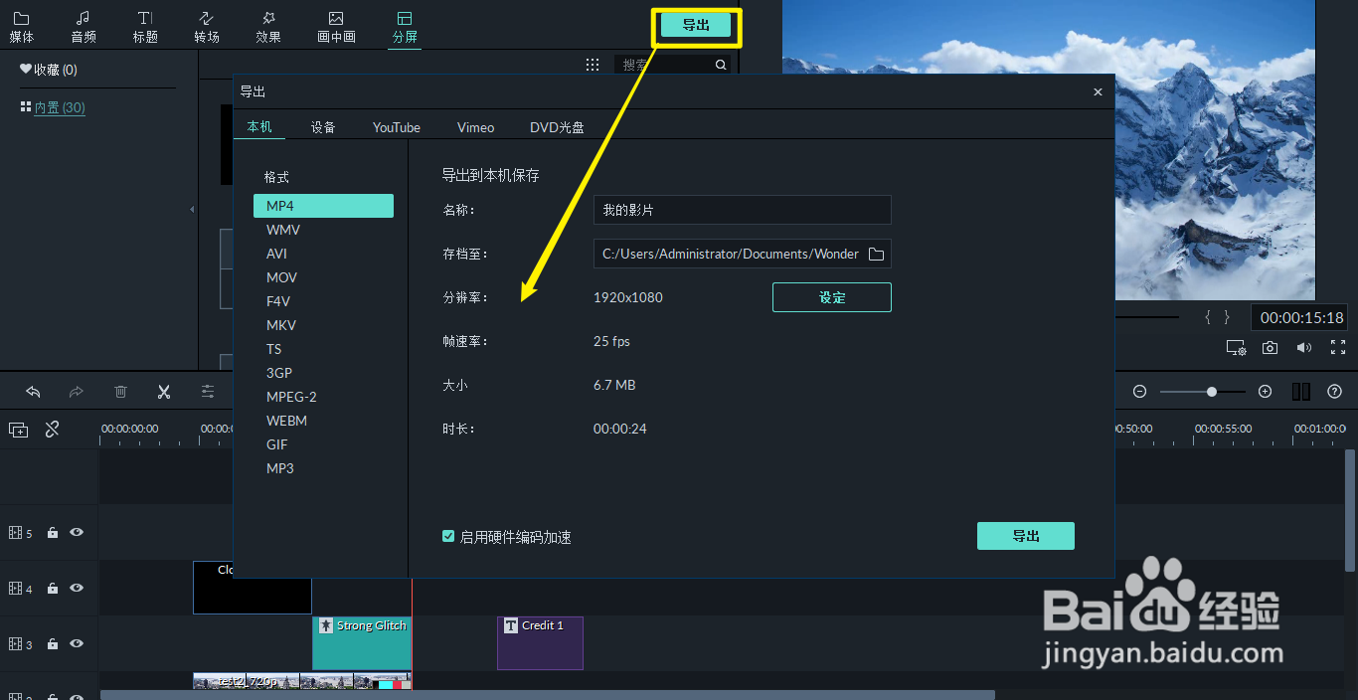Click the undo arrow icon
The image size is (1358, 700).
pyautogui.click(x=33, y=392)
